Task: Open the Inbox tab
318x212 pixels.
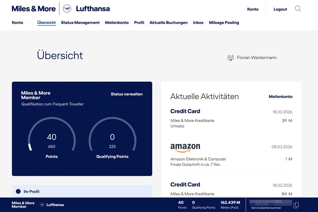Action: pyautogui.click(x=198, y=23)
